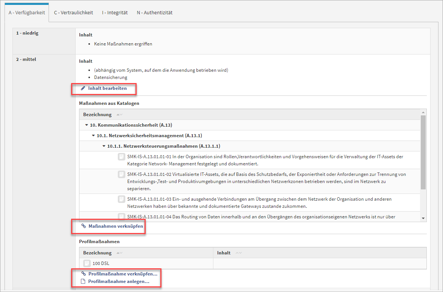Collapse 10.1.1. Netzwerksteuerungsmaßnahmen (A.13.1.1) node
443x292 pixels.
(104, 146)
